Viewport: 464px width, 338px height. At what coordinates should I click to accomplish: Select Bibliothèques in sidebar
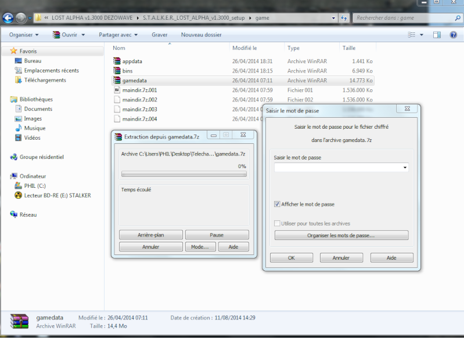[36, 99]
